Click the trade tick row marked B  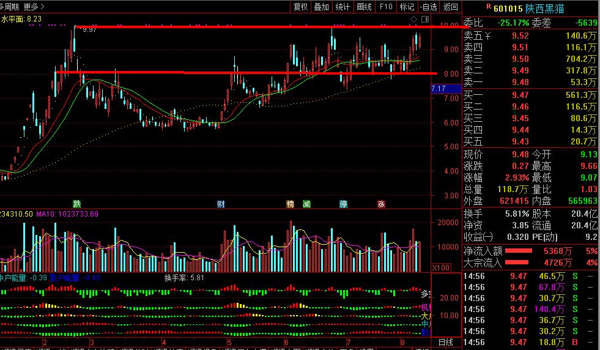tap(531, 342)
